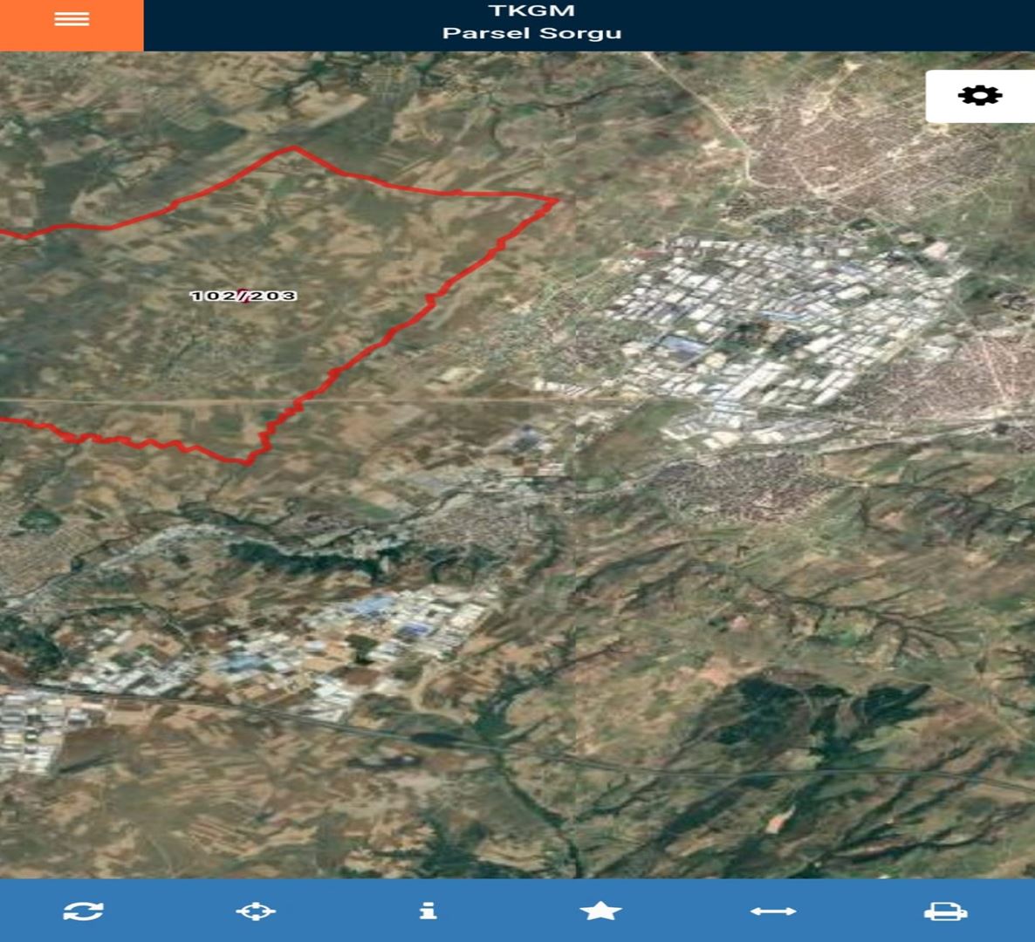Open the hamburger menu
Screen dimensions: 1035x942
click(72, 19)
